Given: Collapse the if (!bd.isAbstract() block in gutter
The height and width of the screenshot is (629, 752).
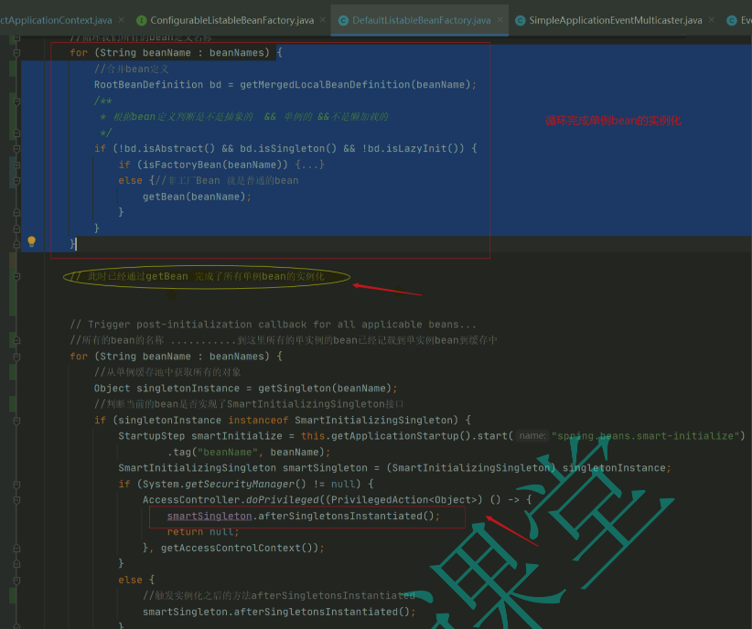Looking at the screenshot, I should [x=16, y=149].
